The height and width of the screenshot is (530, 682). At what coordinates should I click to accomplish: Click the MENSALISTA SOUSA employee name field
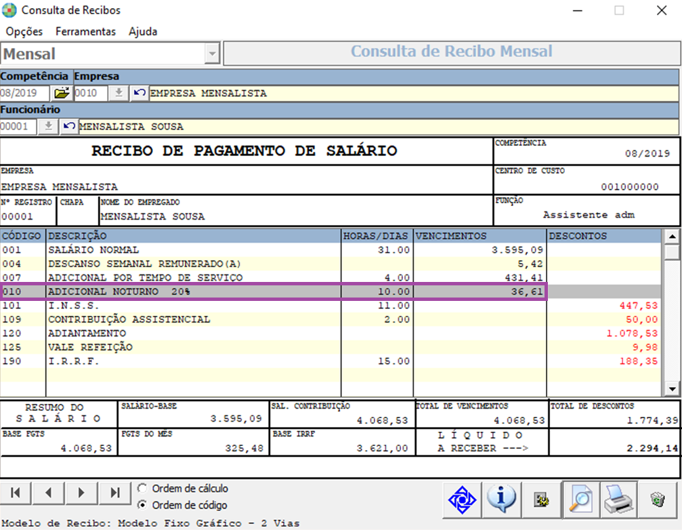(x=379, y=127)
